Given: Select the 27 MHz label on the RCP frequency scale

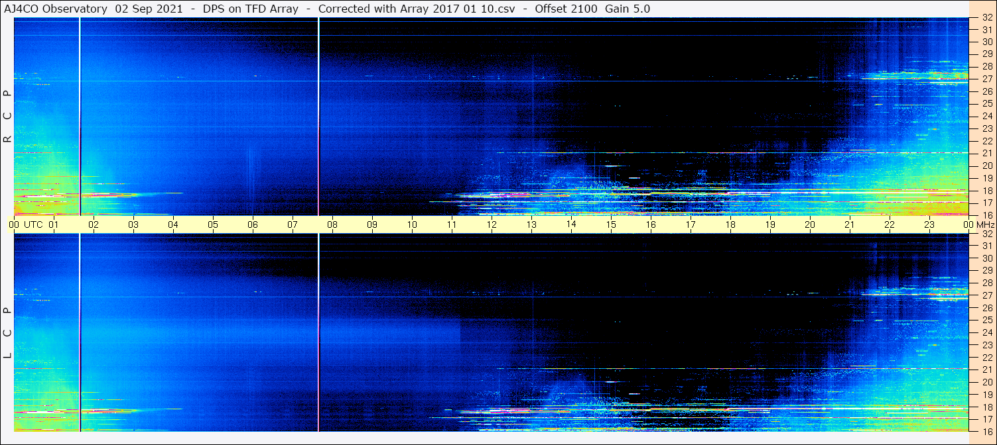Looking at the screenshot, I should [x=986, y=79].
